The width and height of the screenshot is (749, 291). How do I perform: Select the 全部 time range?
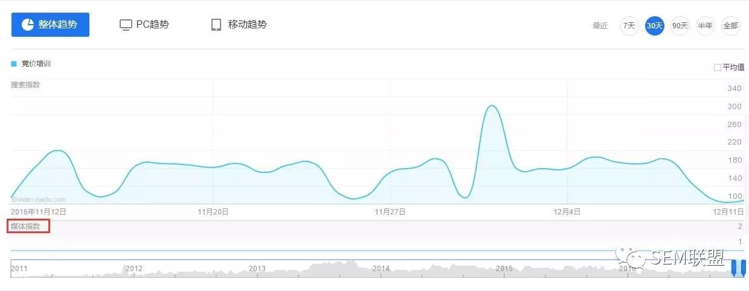[731, 26]
